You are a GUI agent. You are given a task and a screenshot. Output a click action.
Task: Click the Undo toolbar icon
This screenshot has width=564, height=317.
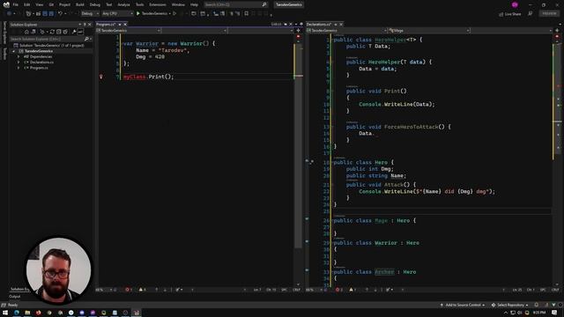[60, 13]
